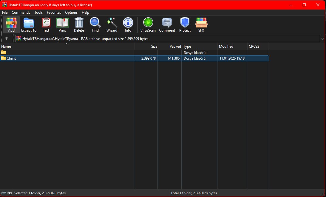Add a Comment to the archive
Viewport: 326px width, 197px height.
coord(167,24)
